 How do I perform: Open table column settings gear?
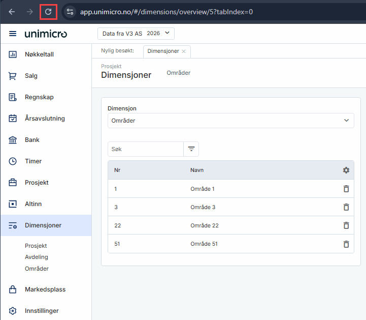[x=346, y=170]
